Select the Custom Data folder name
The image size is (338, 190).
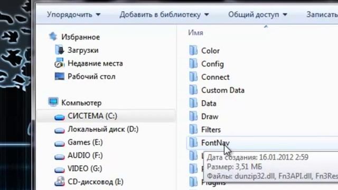[x=223, y=90]
